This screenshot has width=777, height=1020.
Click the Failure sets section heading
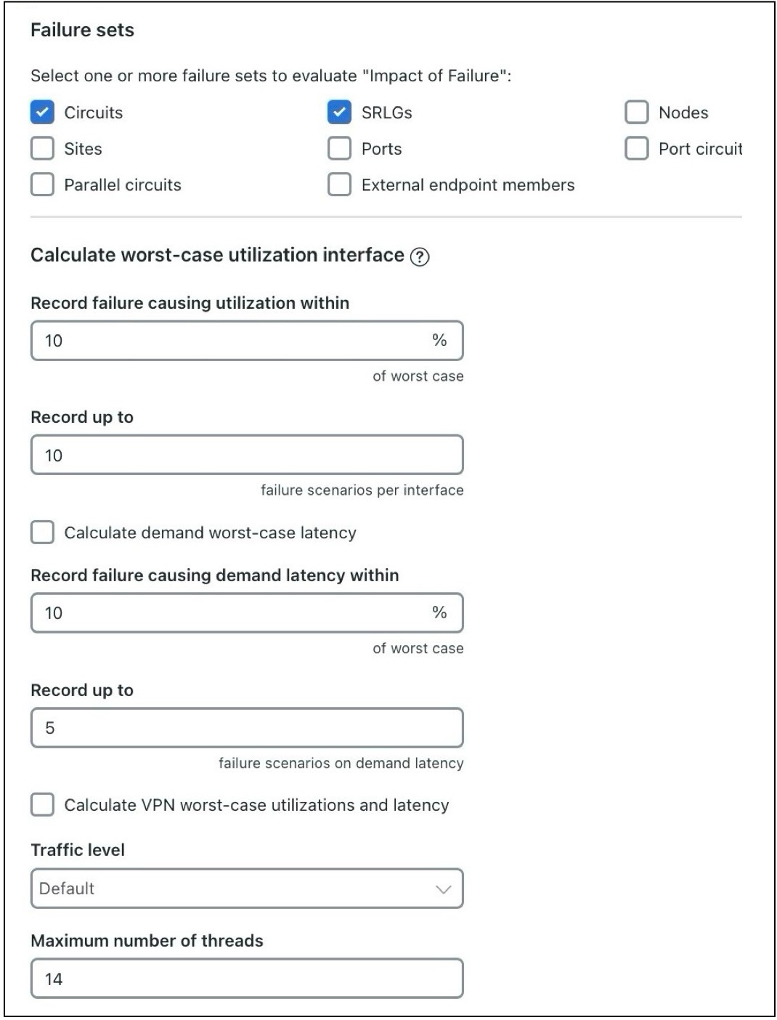coord(81,31)
